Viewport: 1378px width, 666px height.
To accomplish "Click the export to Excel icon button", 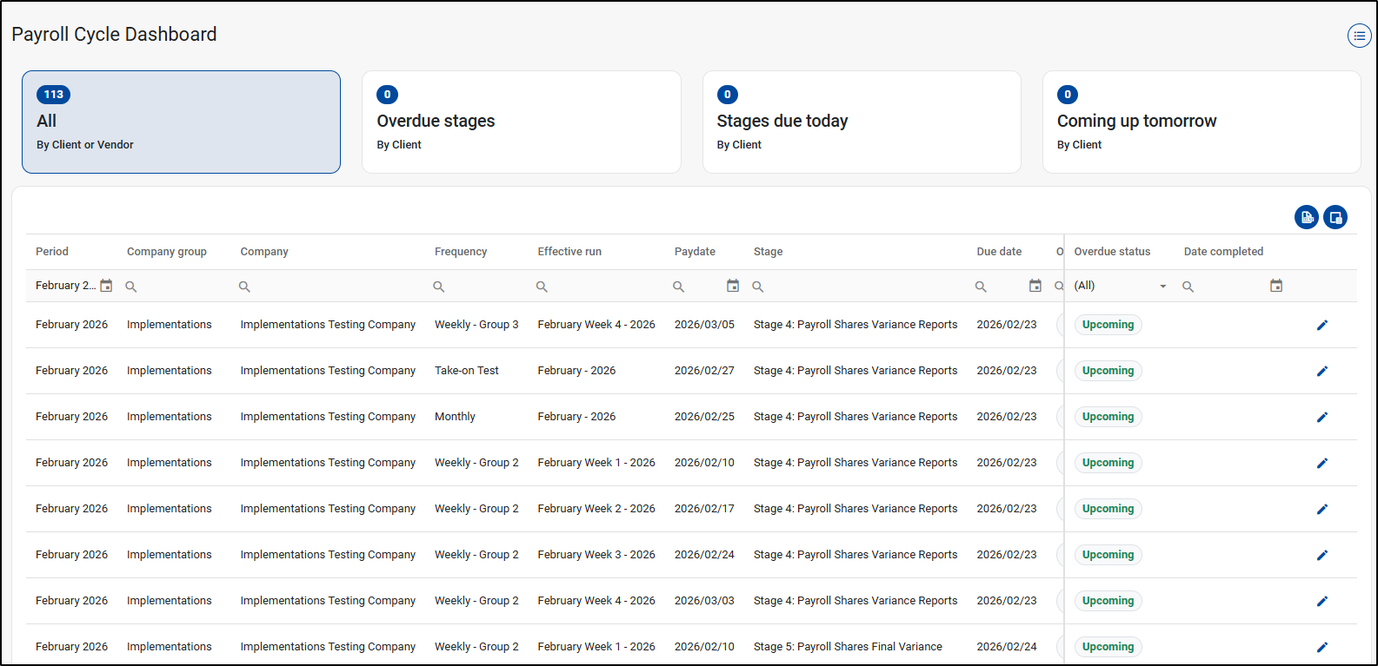I will (x=1306, y=217).
